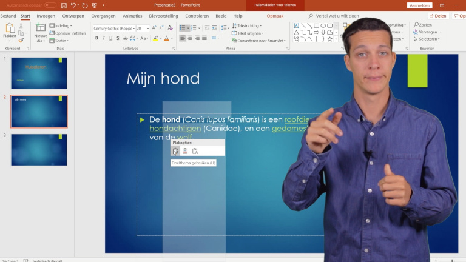Center the text
Screen dimensions: 466x262
[190, 38]
